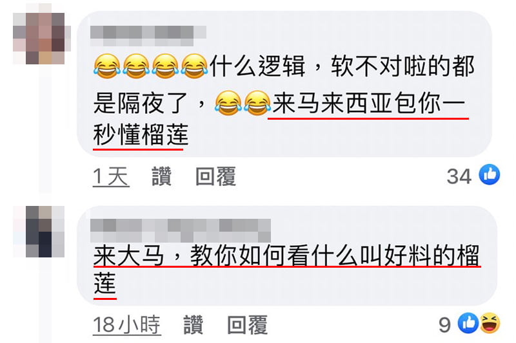Reply to the first comment via 回覆
The image size is (516, 343).
[x=215, y=176]
